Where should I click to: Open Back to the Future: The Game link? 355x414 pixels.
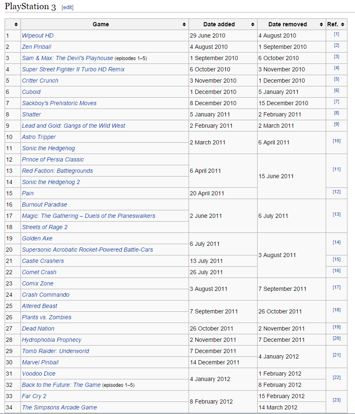pyautogui.click(x=61, y=385)
